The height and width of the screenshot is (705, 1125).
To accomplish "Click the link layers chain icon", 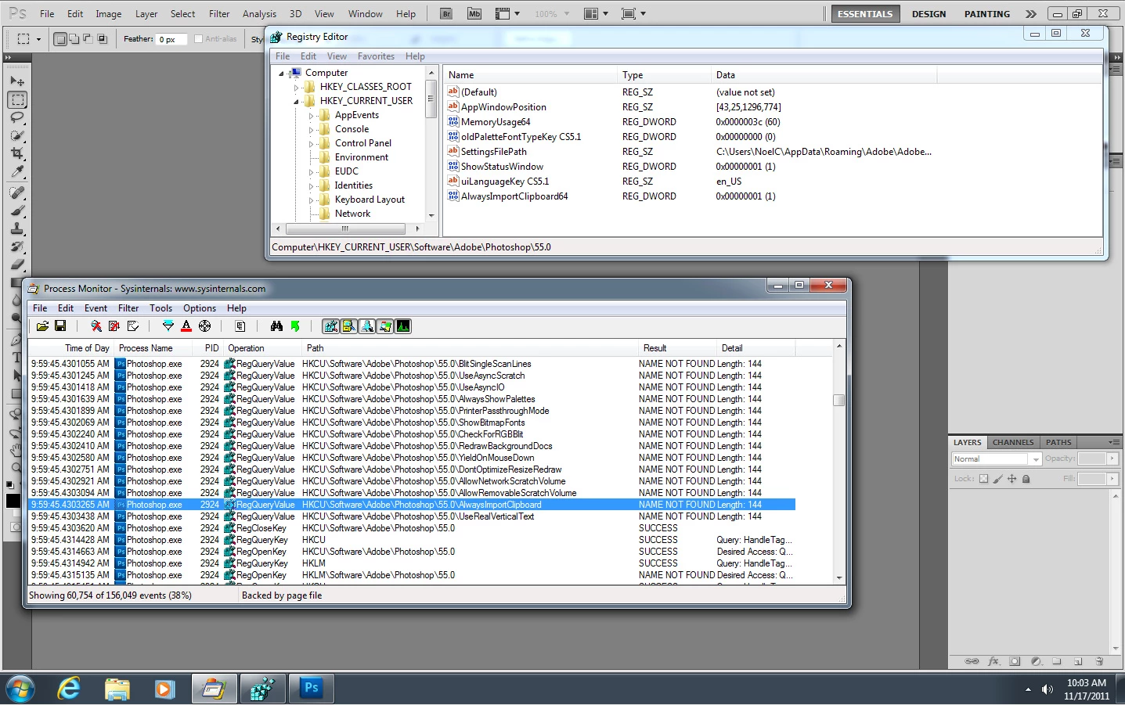I will pos(972,661).
